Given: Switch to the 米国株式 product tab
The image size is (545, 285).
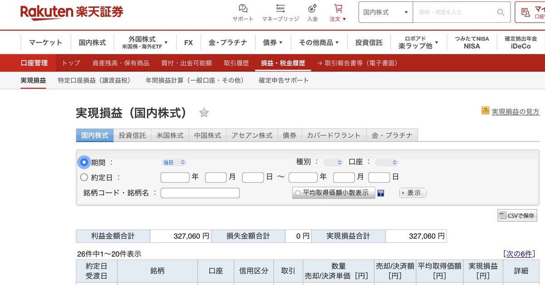Looking at the screenshot, I should 170,135.
